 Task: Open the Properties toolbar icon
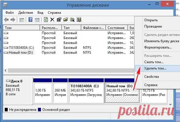coord(59,20)
